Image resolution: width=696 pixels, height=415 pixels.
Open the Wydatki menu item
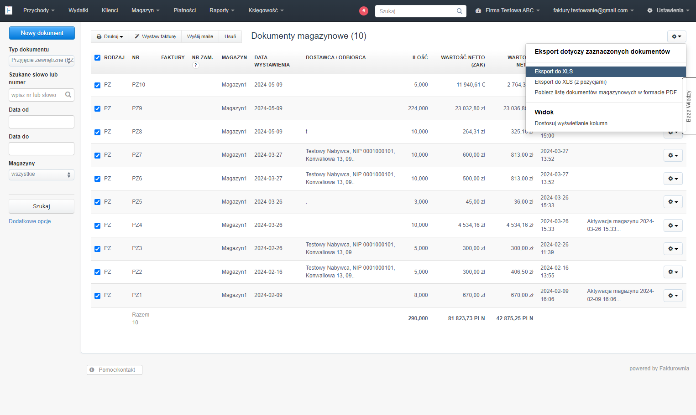click(x=78, y=10)
